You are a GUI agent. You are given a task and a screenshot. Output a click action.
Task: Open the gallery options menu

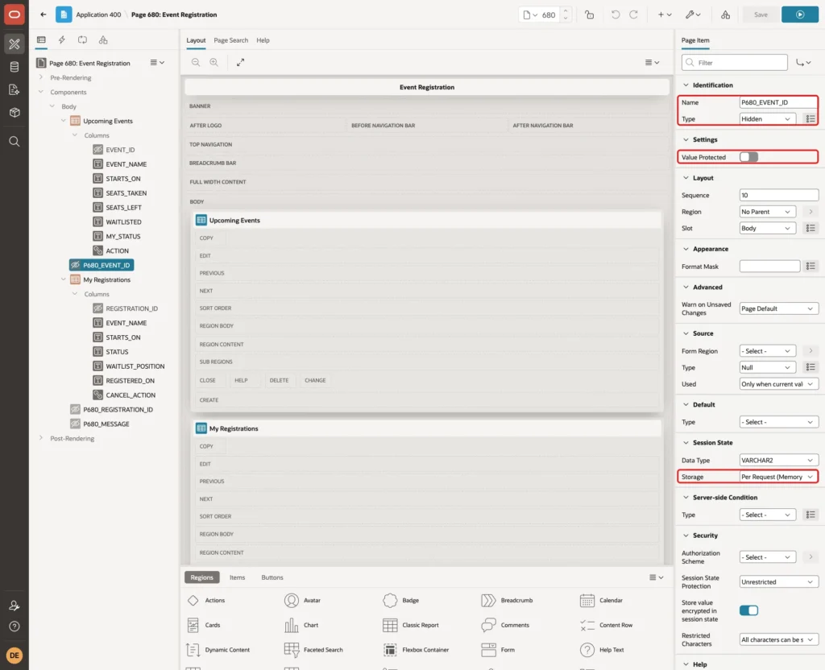click(656, 577)
